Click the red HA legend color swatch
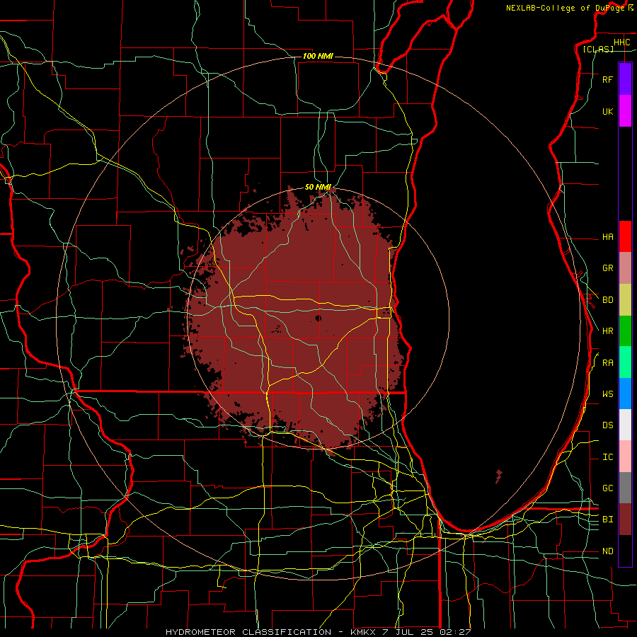The width and height of the screenshot is (637, 637). pos(625,236)
